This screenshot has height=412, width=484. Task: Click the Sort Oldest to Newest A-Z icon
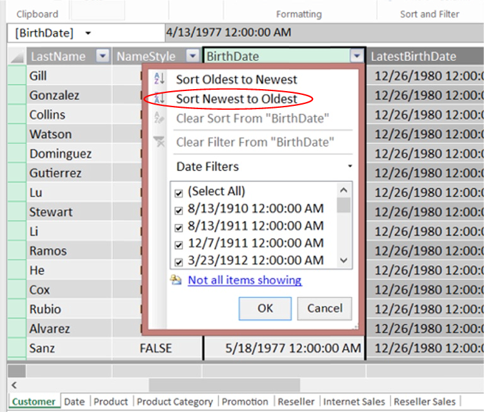pyautogui.click(x=159, y=79)
